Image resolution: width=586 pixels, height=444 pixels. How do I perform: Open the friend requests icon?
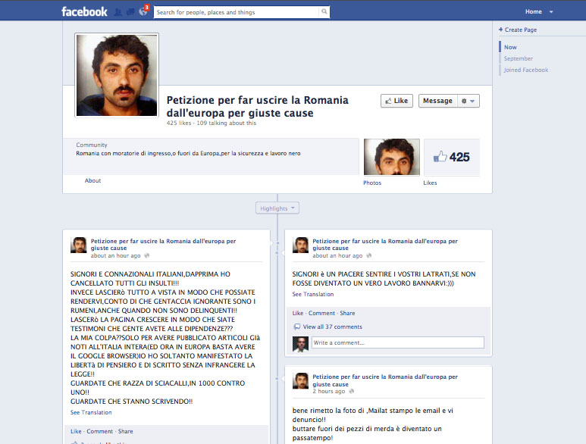pos(118,12)
